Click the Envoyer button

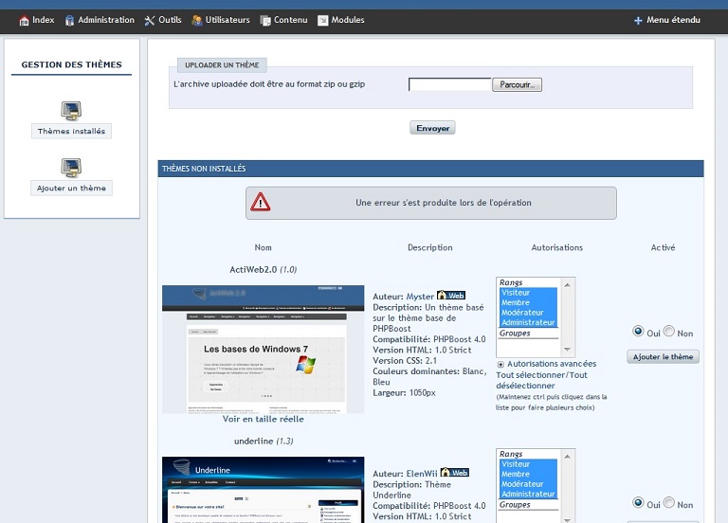click(x=432, y=128)
